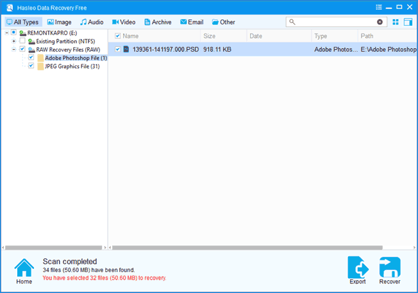The image size is (418, 293).
Task: Clear the search box with X icon
Action: tap(380, 22)
